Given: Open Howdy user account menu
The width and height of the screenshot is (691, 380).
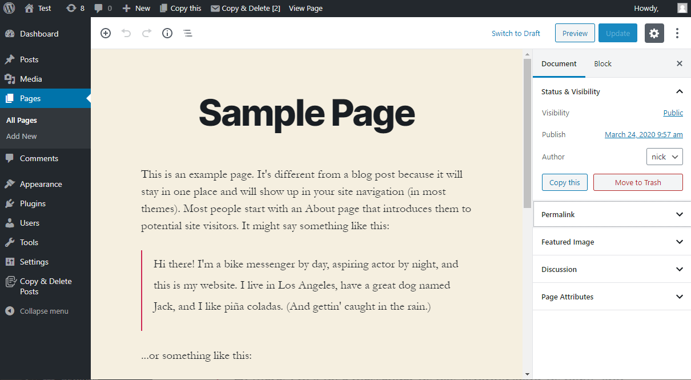Looking at the screenshot, I should coord(646,8).
